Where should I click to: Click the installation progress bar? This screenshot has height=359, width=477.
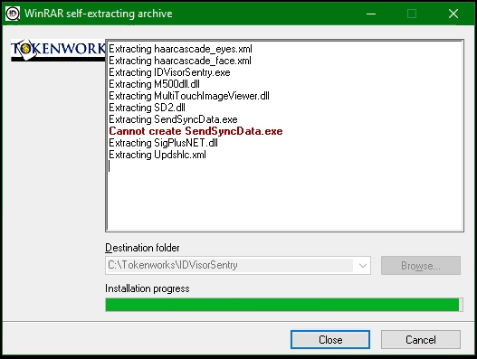(284, 305)
